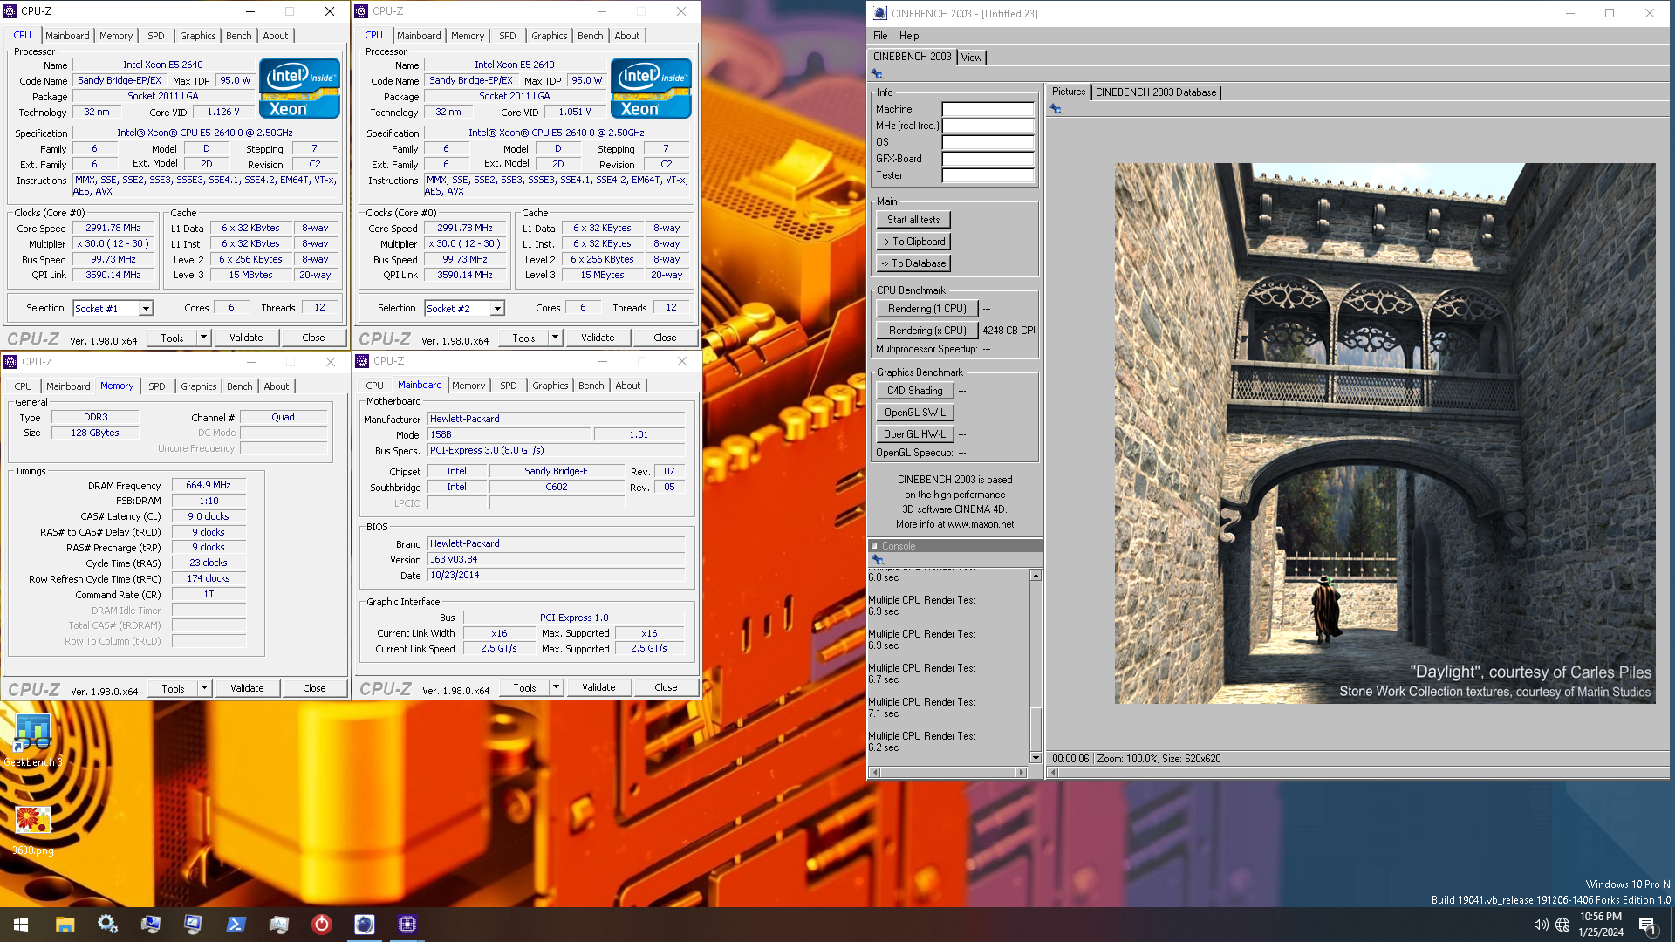
Task: Run the Rendering (1 CPU) benchmark
Action: tap(927, 309)
